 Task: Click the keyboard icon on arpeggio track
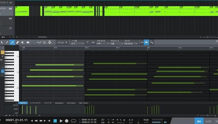click(10, 9)
